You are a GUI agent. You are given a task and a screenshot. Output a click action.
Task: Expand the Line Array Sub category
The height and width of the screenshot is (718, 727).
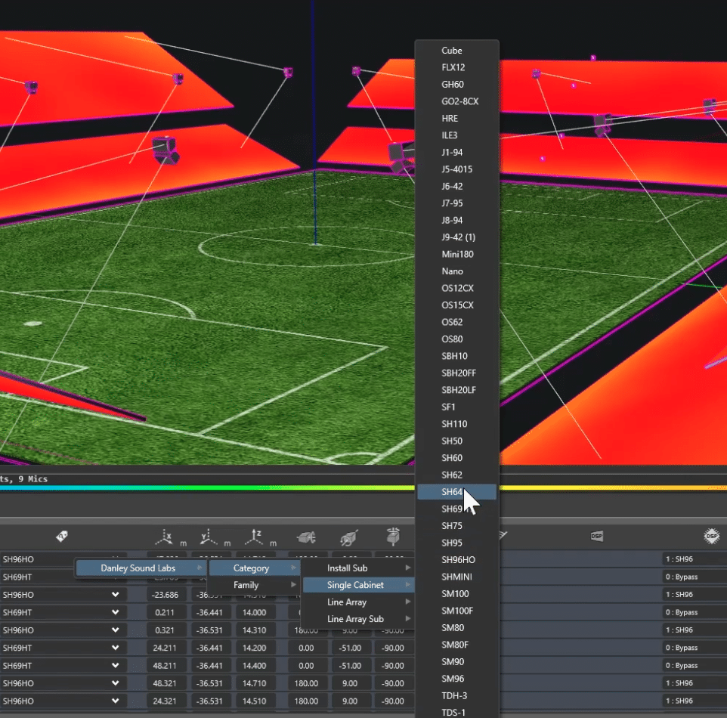click(x=358, y=619)
